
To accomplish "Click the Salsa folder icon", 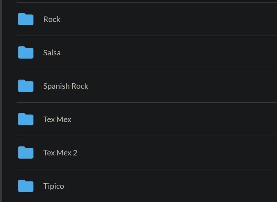I will pos(26,52).
